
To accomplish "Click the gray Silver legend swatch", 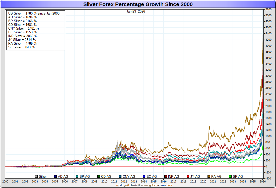I will tap(36, 177).
